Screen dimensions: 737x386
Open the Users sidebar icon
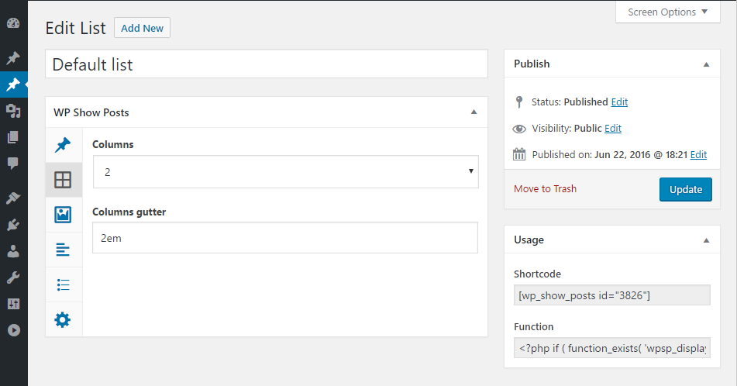pyautogui.click(x=13, y=251)
